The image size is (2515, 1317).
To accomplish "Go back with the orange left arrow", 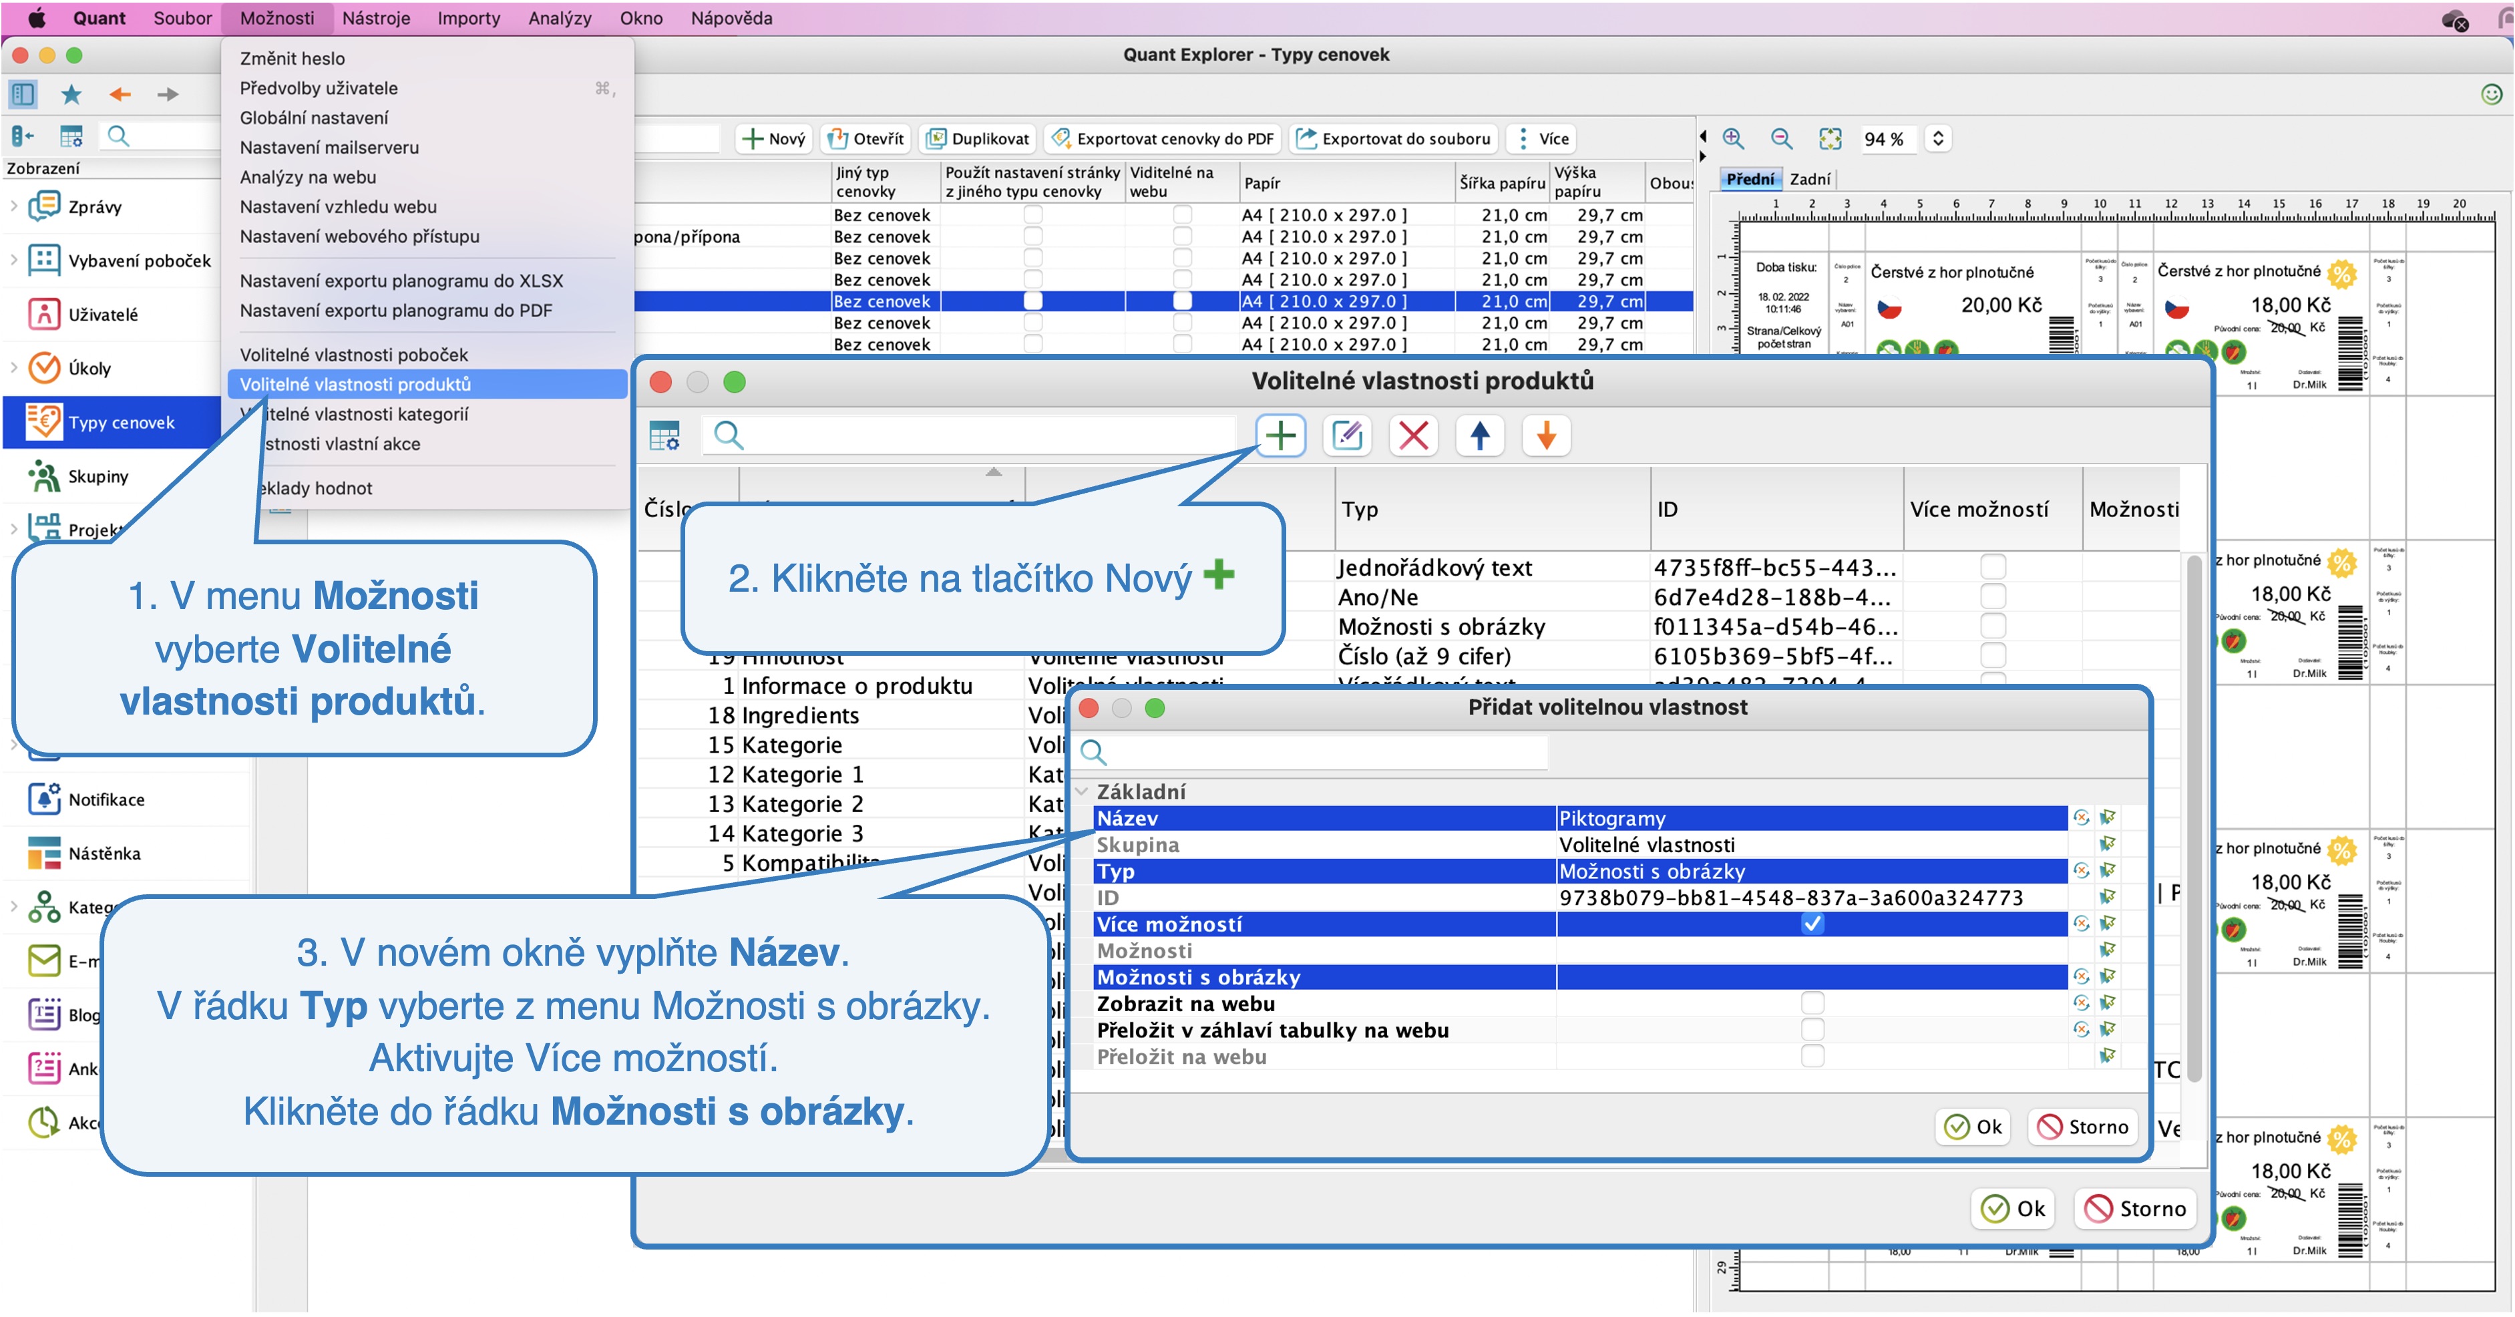I will pos(120,95).
